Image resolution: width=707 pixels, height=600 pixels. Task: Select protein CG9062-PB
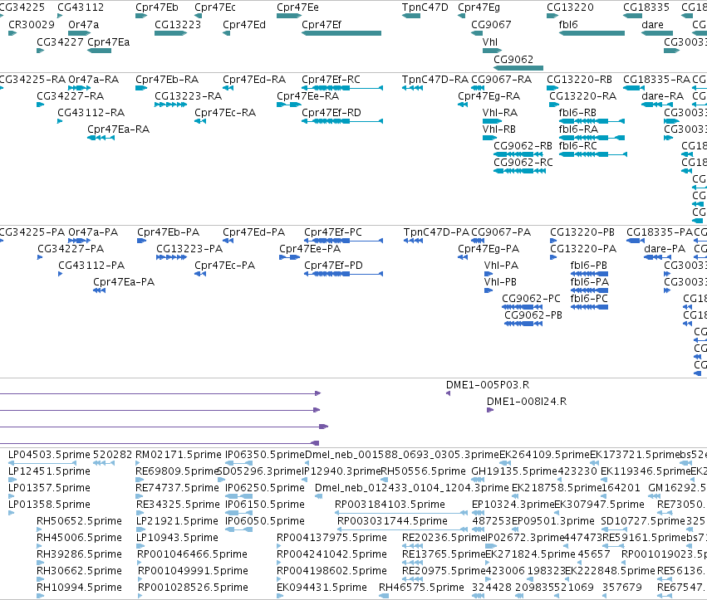(x=533, y=315)
